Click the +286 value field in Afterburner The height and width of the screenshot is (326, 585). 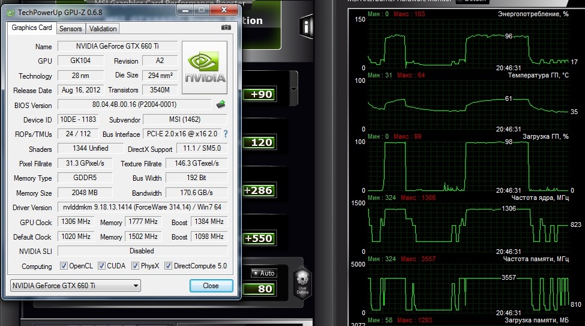pos(260,190)
